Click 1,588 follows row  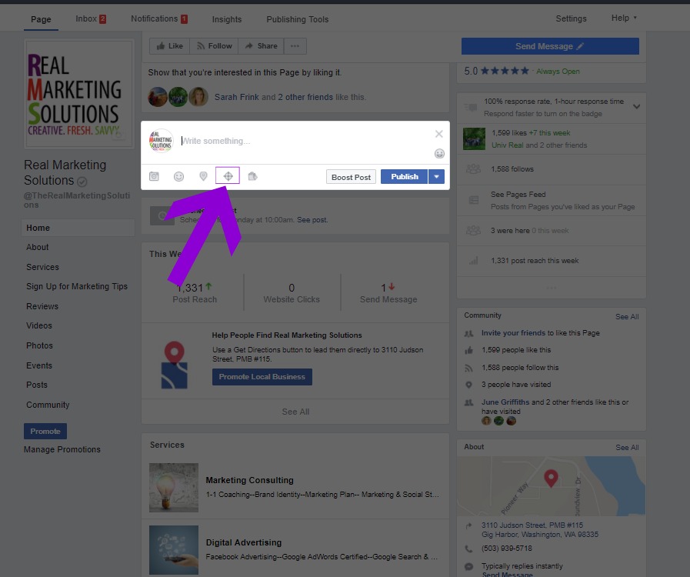point(552,169)
